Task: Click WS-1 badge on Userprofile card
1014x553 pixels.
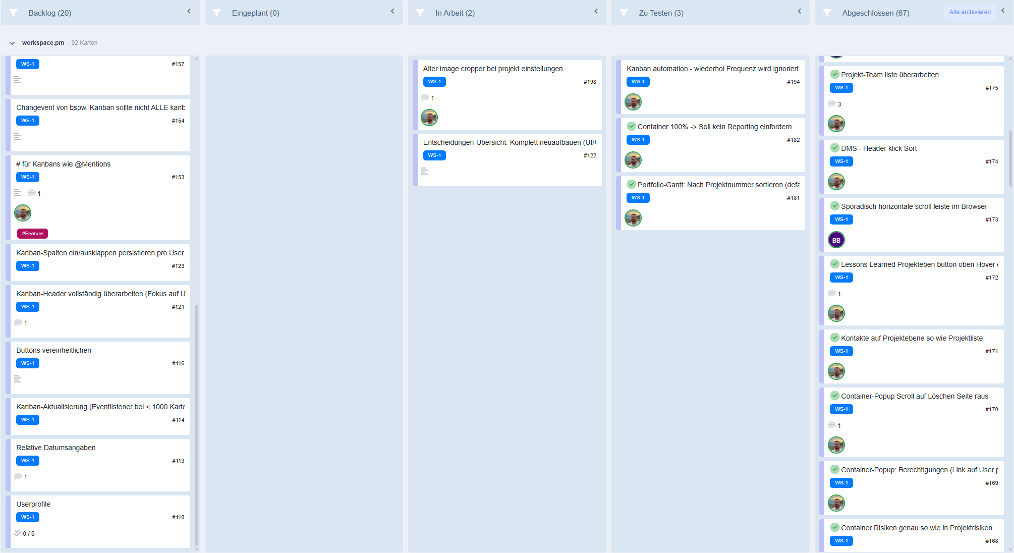Action: click(x=28, y=517)
